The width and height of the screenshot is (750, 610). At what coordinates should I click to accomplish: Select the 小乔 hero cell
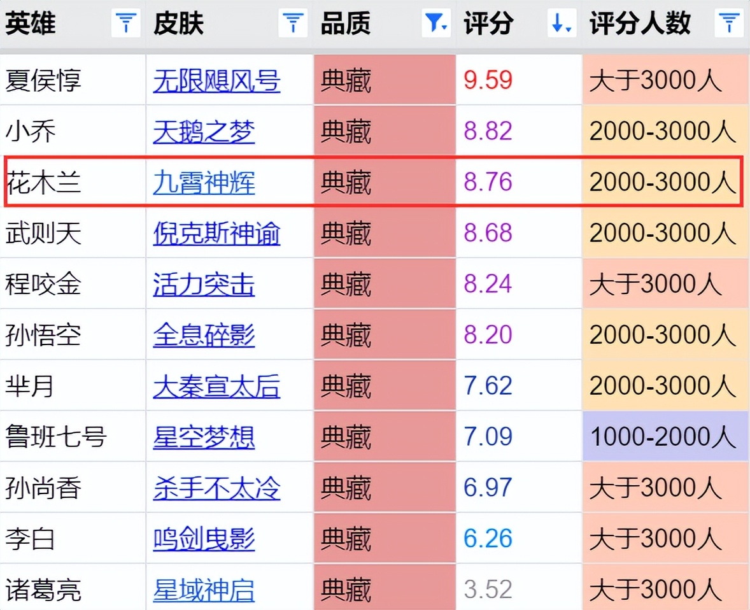[x=73, y=131]
